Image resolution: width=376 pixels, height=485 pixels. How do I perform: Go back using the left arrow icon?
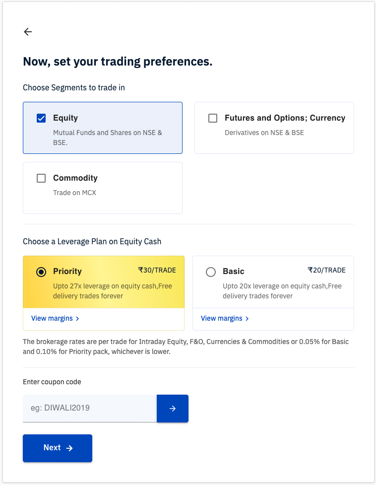coord(28,32)
